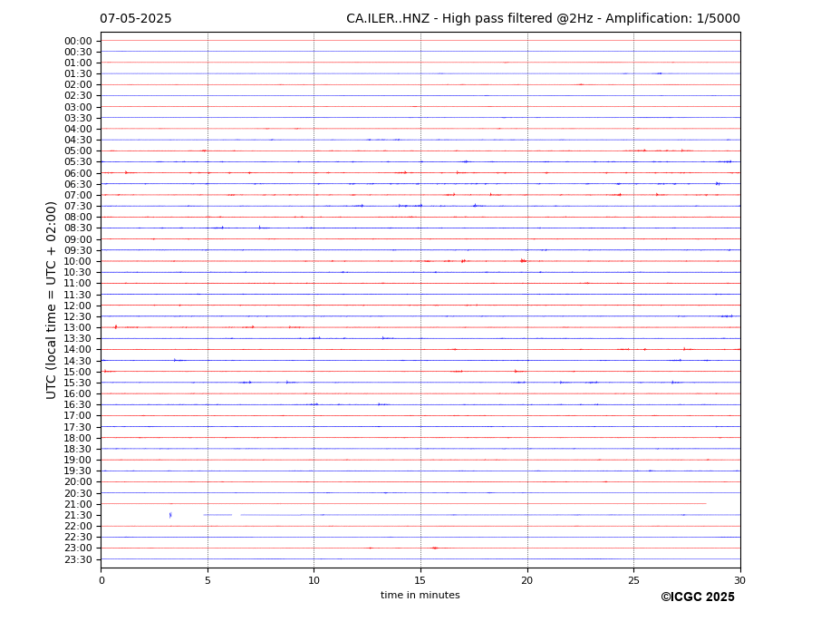Click the 05:00 time row label

click(78, 151)
